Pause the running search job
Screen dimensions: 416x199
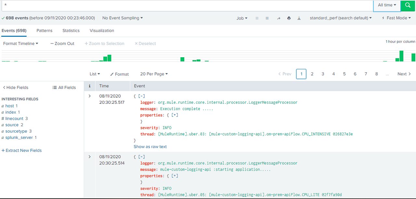[x=257, y=18]
